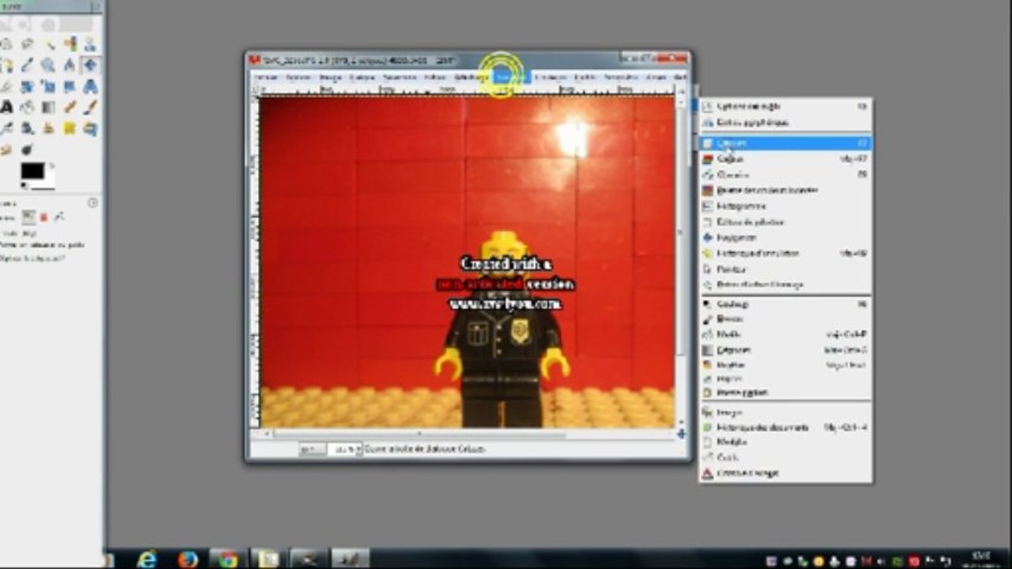Select the Perspective Clone tool

tap(90, 128)
